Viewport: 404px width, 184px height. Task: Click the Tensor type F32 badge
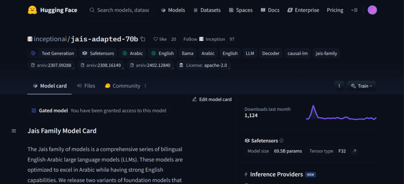(327, 151)
